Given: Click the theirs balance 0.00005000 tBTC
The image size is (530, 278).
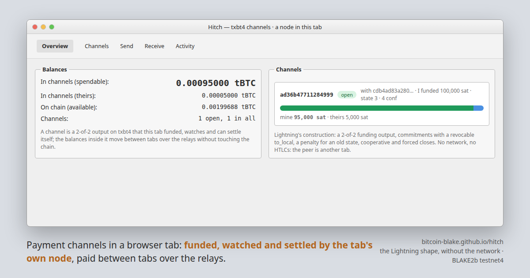Looking at the screenshot, I should pos(228,95).
